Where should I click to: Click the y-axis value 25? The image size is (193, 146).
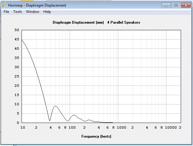click(x=17, y=76)
